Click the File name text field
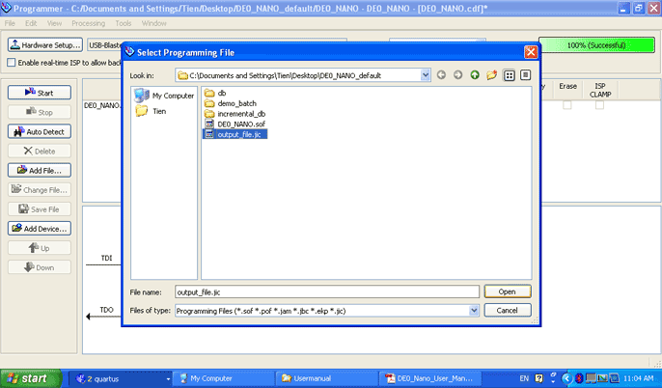The height and width of the screenshot is (388, 662). 325,291
